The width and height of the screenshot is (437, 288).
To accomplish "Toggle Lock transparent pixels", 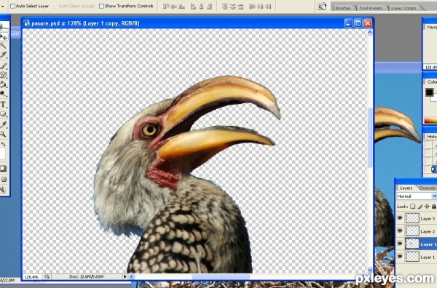I will (x=412, y=207).
